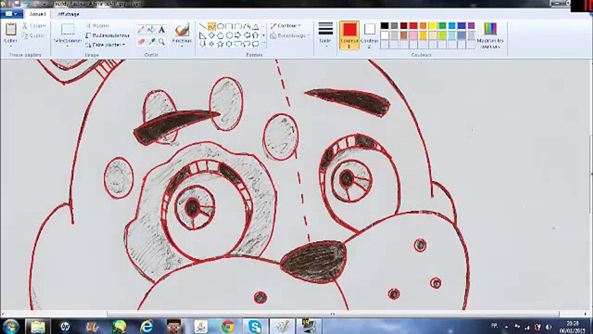
Task: Switch to the Affichage ribbon tab
Action: (68, 14)
